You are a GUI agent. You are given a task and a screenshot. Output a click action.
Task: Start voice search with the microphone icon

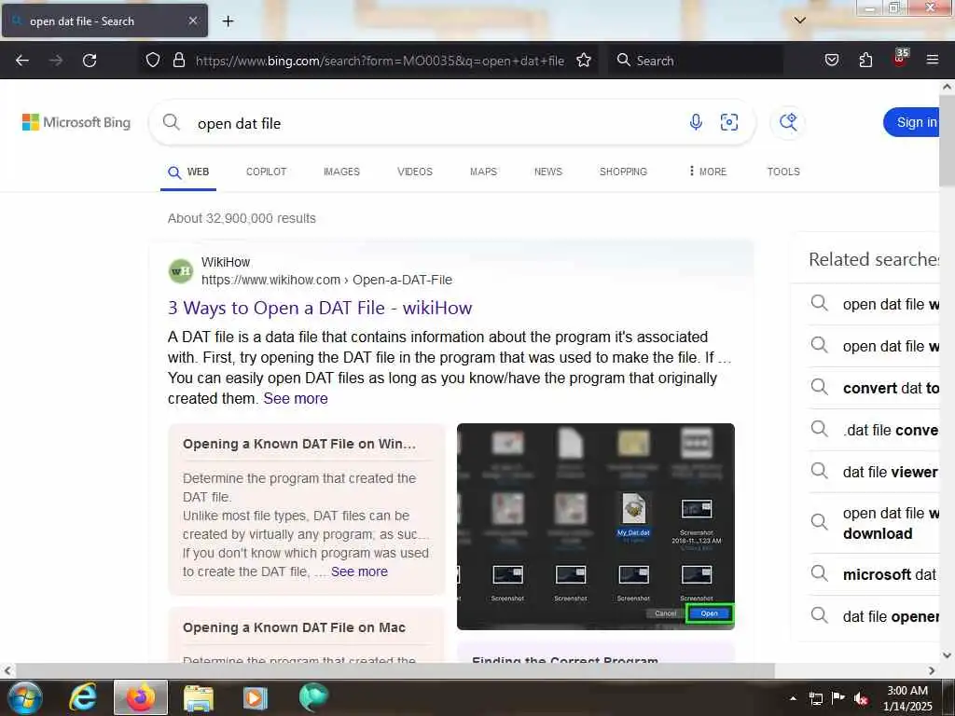point(696,122)
